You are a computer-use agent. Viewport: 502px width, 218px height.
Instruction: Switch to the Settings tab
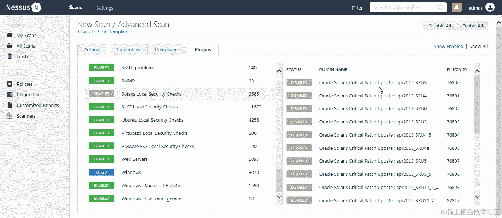(93, 49)
